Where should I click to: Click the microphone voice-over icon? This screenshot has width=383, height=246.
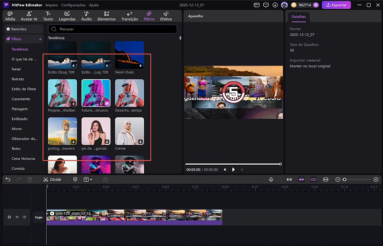(x=271, y=180)
